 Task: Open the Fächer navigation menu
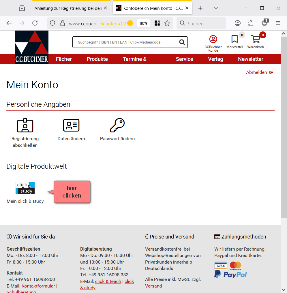(64, 59)
